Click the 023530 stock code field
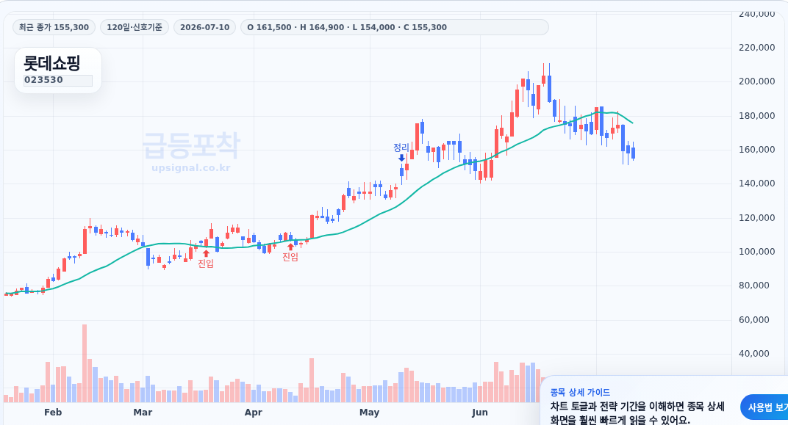This screenshot has height=425, width=788. [58, 80]
